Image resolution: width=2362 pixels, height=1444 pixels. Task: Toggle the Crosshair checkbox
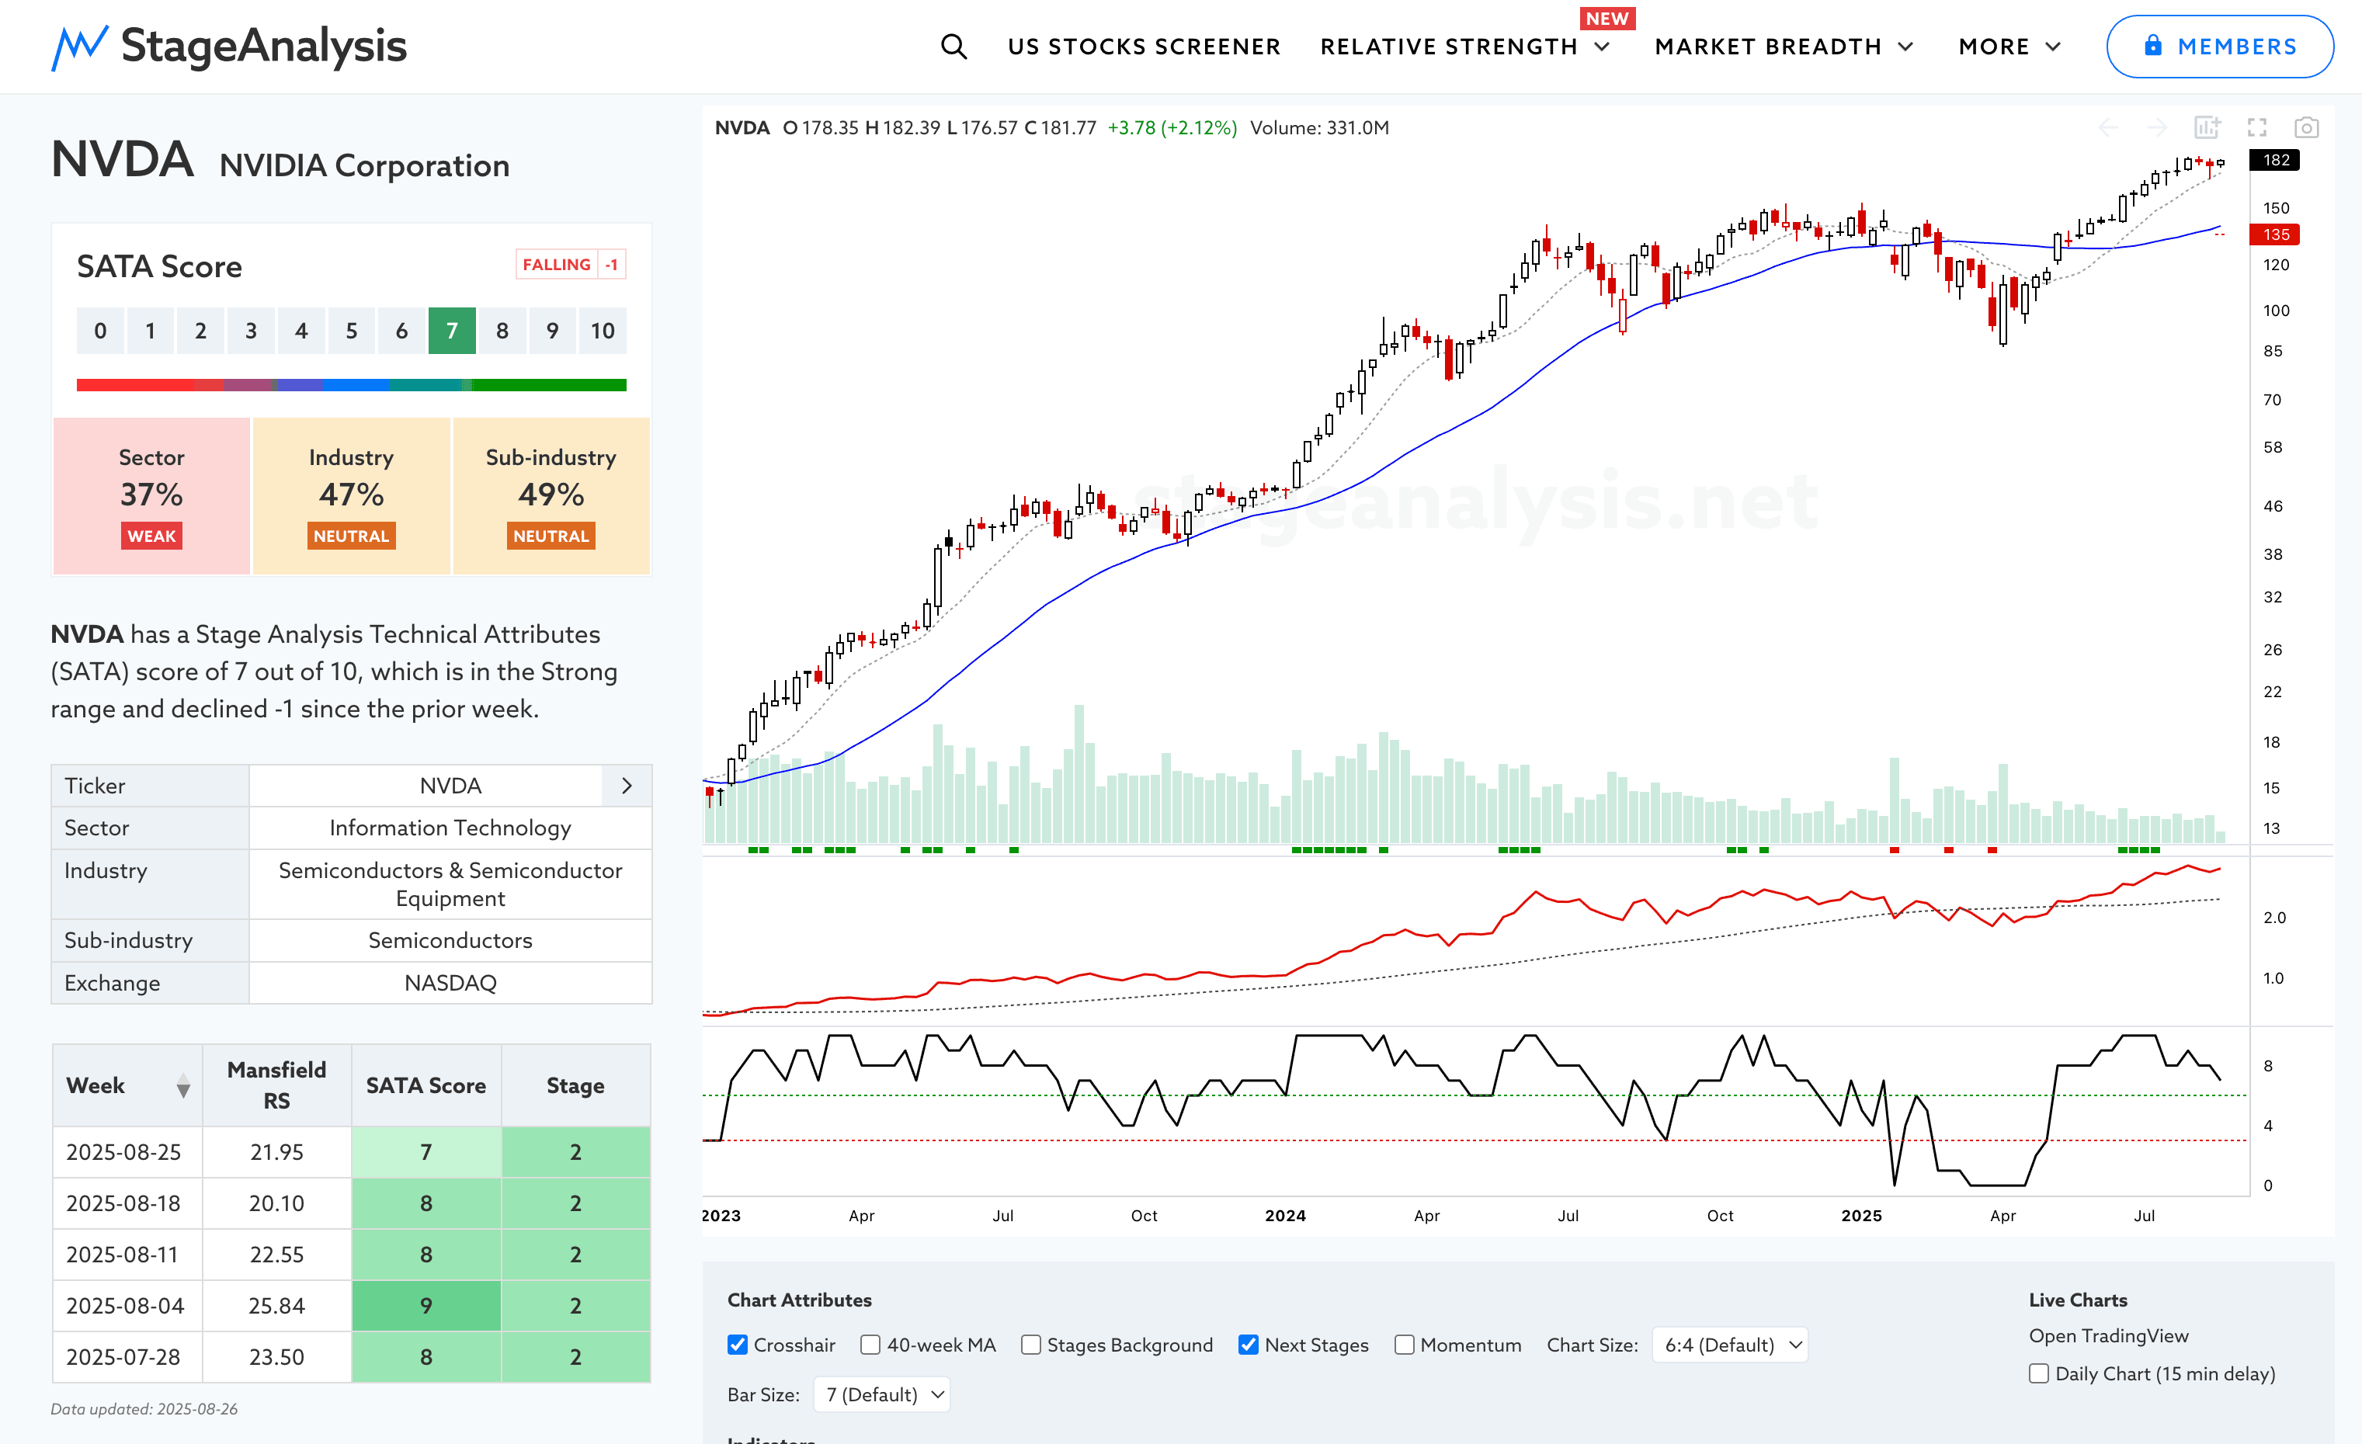click(737, 1345)
